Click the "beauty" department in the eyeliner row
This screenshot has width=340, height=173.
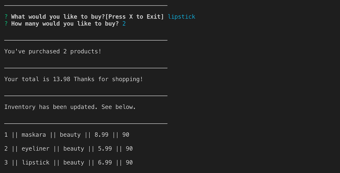[74, 149]
